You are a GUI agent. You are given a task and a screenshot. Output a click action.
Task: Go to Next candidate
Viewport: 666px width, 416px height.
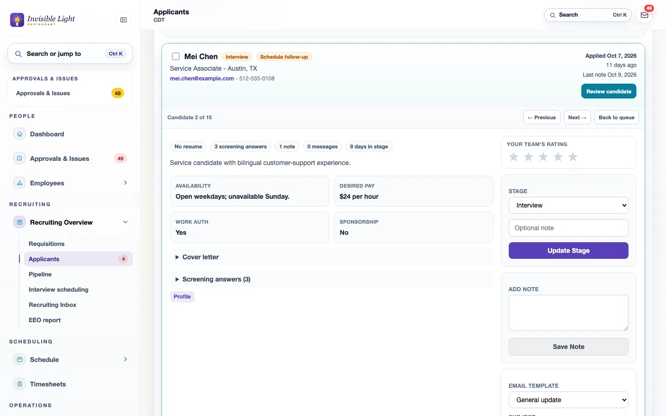tap(577, 117)
